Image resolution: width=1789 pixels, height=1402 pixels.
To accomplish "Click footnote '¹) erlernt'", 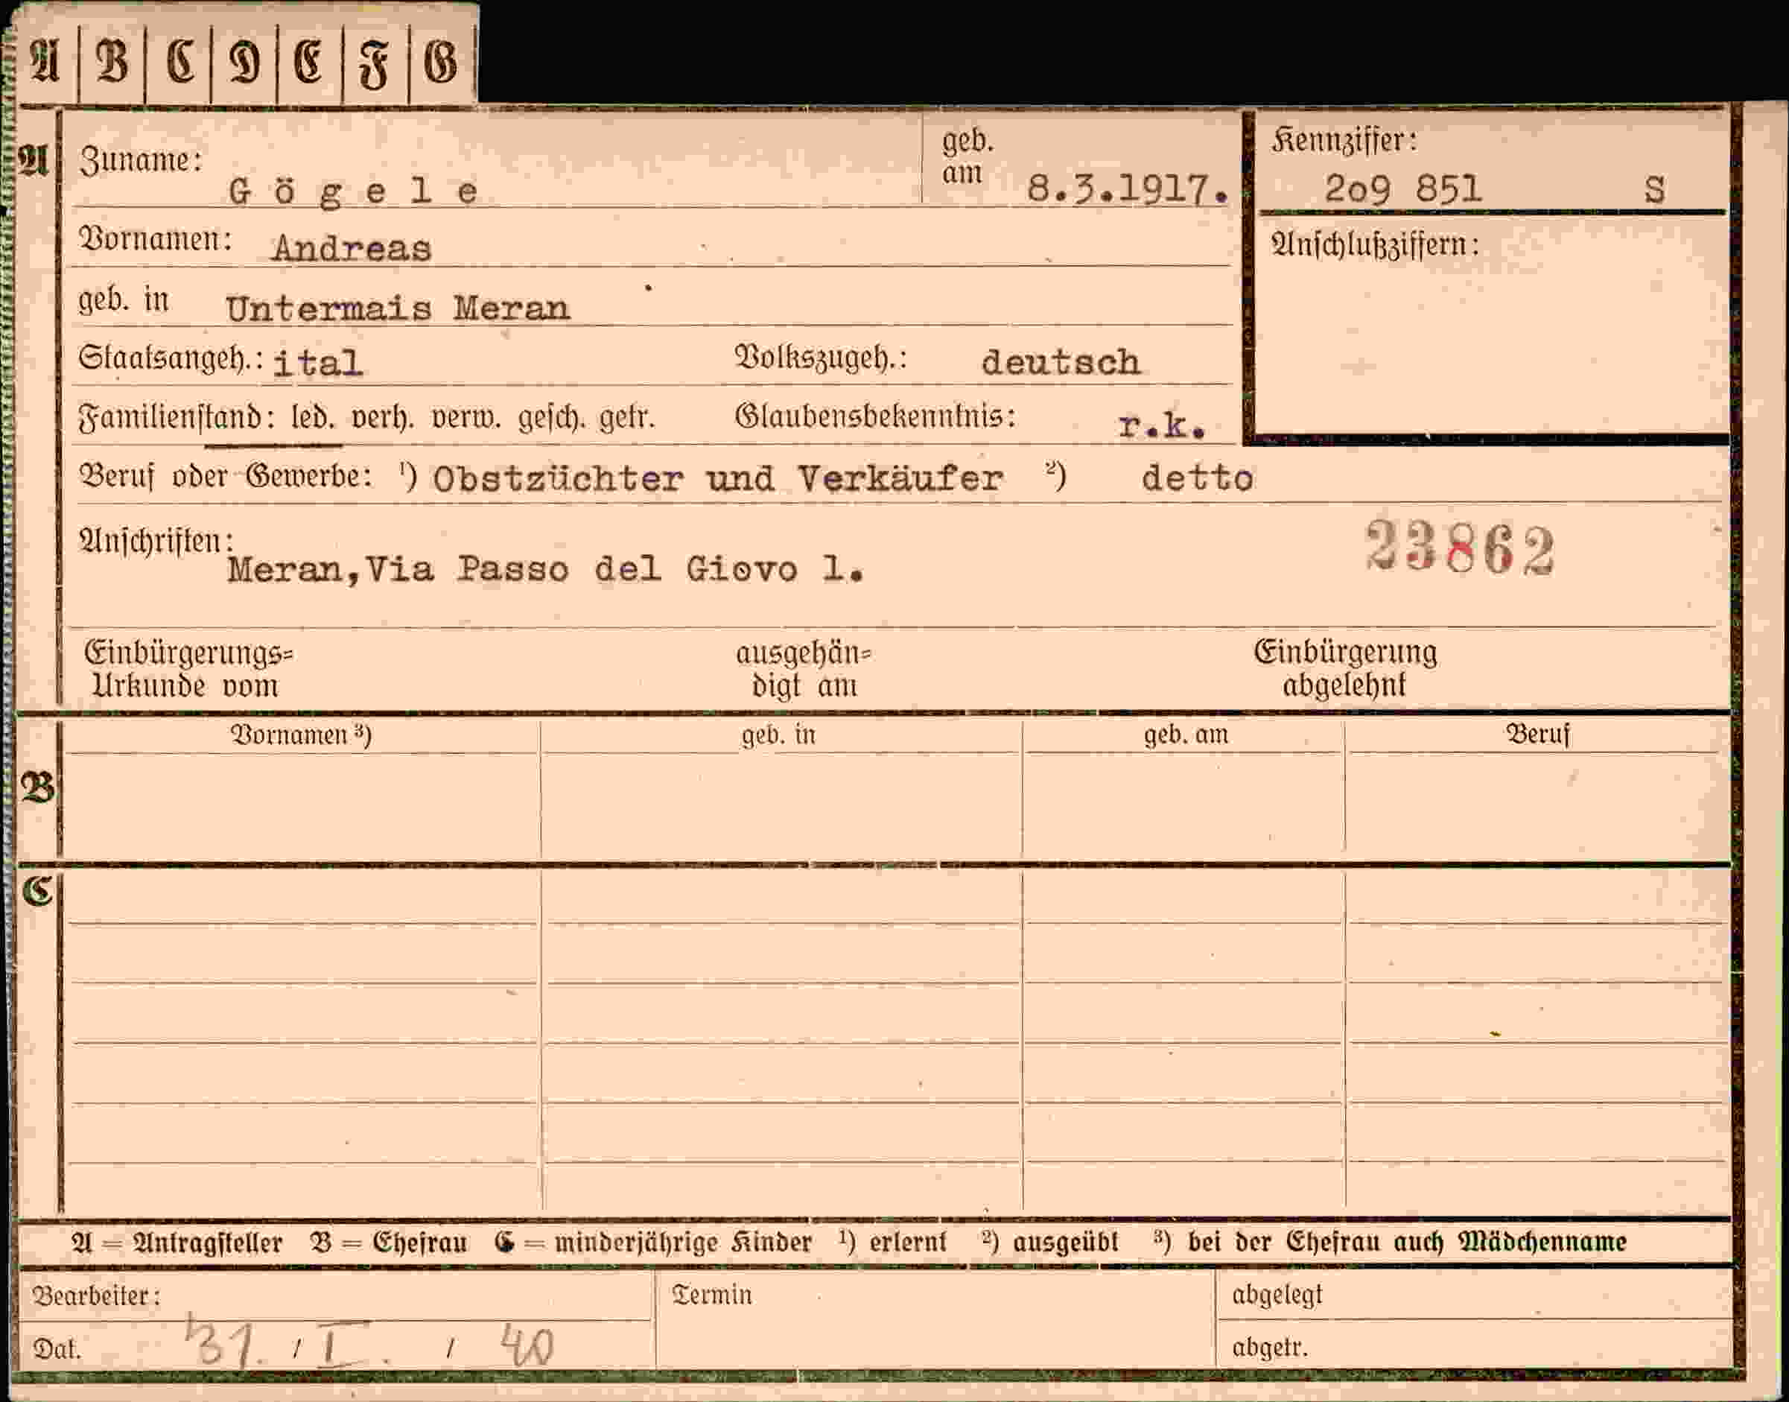I will pyautogui.click(x=893, y=1241).
